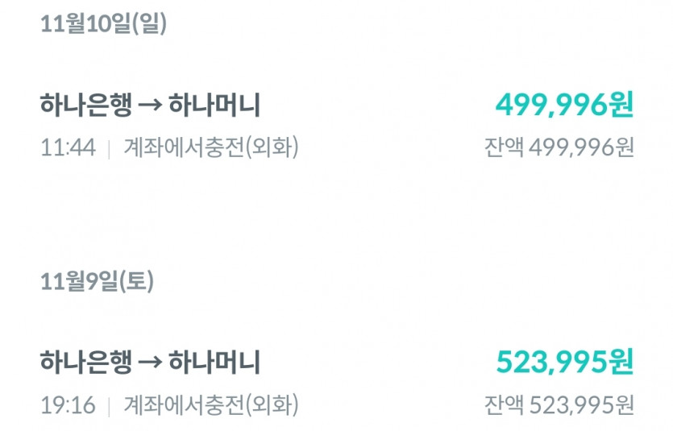
Task: Click 하나머니 in the 11:44 transaction
Action: (x=214, y=106)
